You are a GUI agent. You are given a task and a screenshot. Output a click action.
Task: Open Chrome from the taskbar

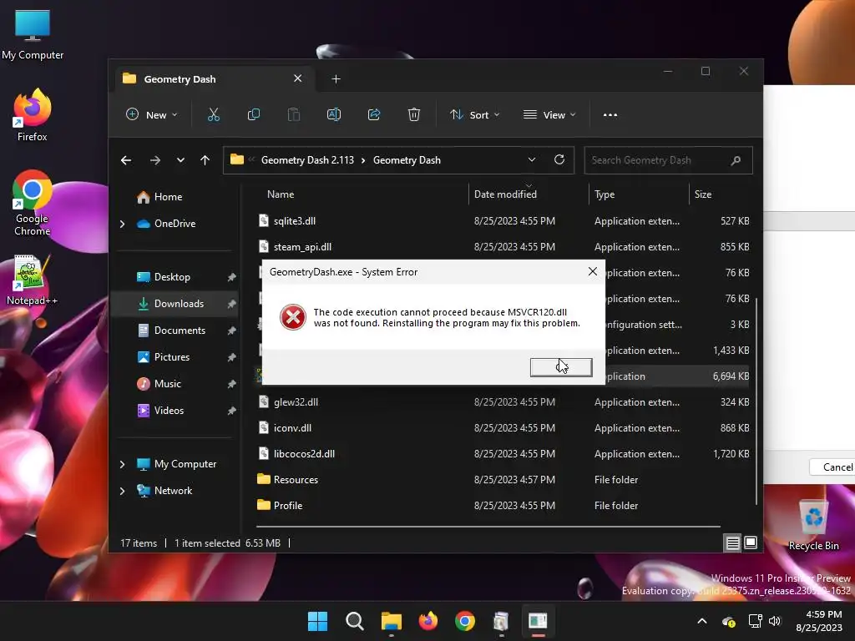(x=464, y=621)
